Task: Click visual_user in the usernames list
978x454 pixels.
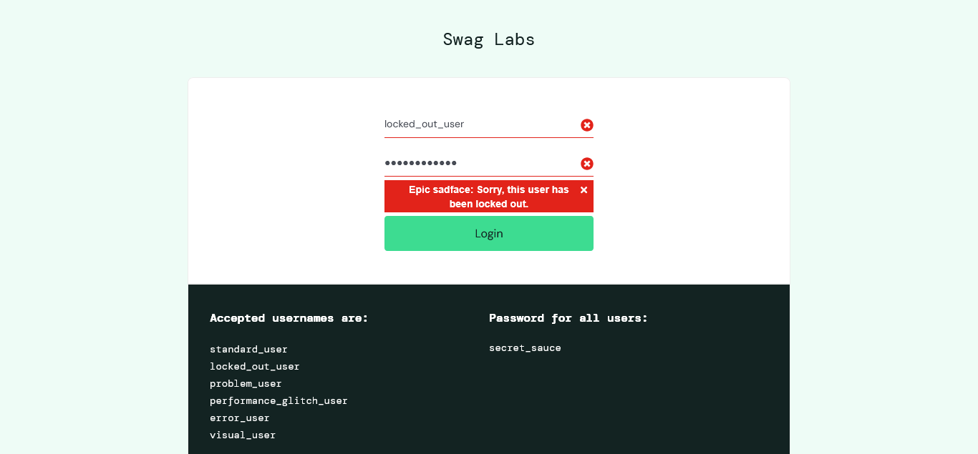Action: 243,435
